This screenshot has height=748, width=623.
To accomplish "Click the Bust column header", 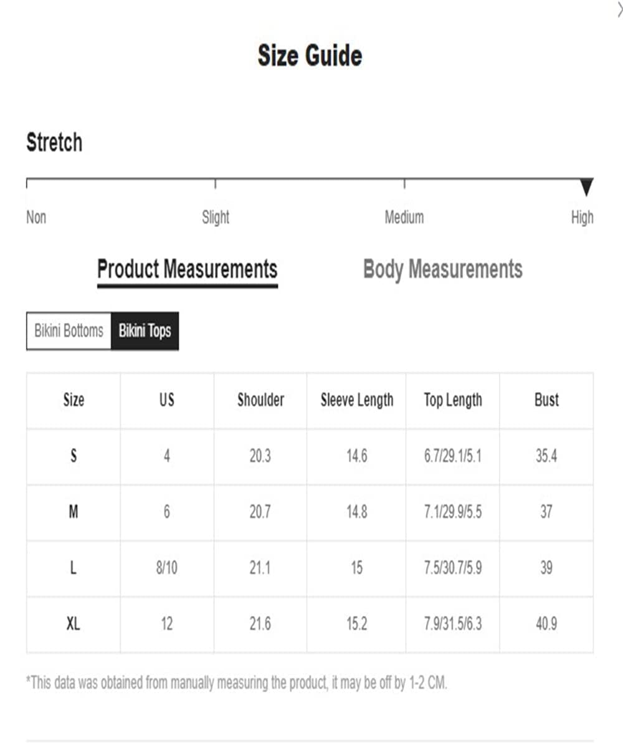I will coord(546,400).
